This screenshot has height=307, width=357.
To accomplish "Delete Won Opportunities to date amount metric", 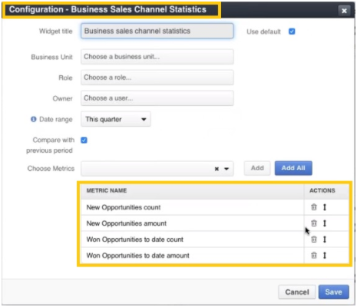I will click(x=314, y=255).
